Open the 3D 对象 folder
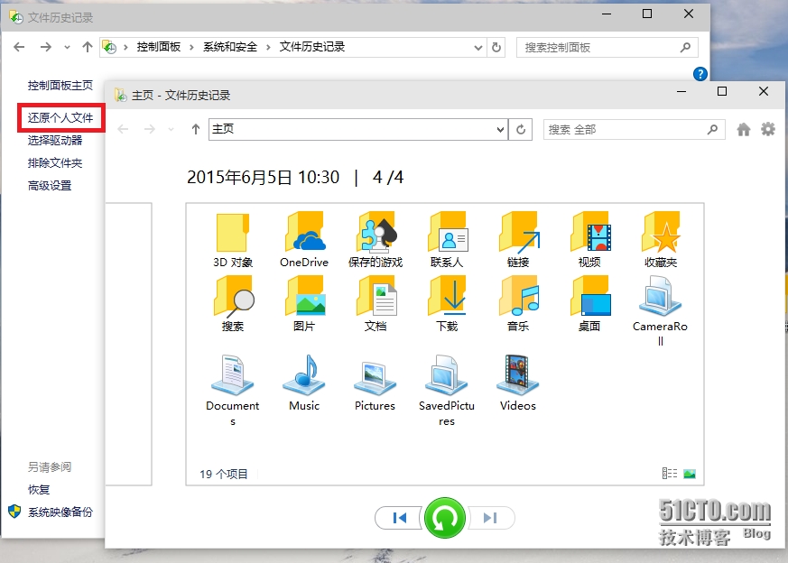This screenshot has width=788, height=563. pyautogui.click(x=233, y=240)
